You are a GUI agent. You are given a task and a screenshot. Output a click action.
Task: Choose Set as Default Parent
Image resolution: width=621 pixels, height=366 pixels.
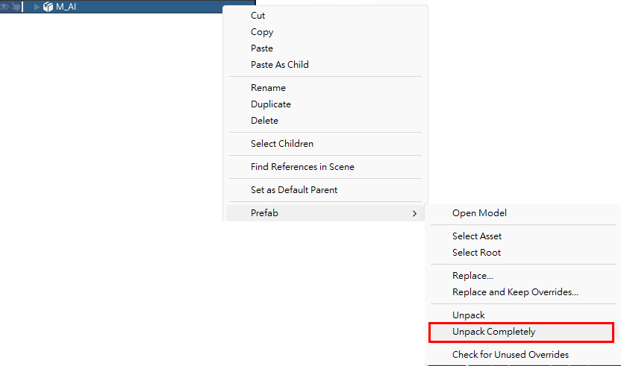(x=294, y=190)
